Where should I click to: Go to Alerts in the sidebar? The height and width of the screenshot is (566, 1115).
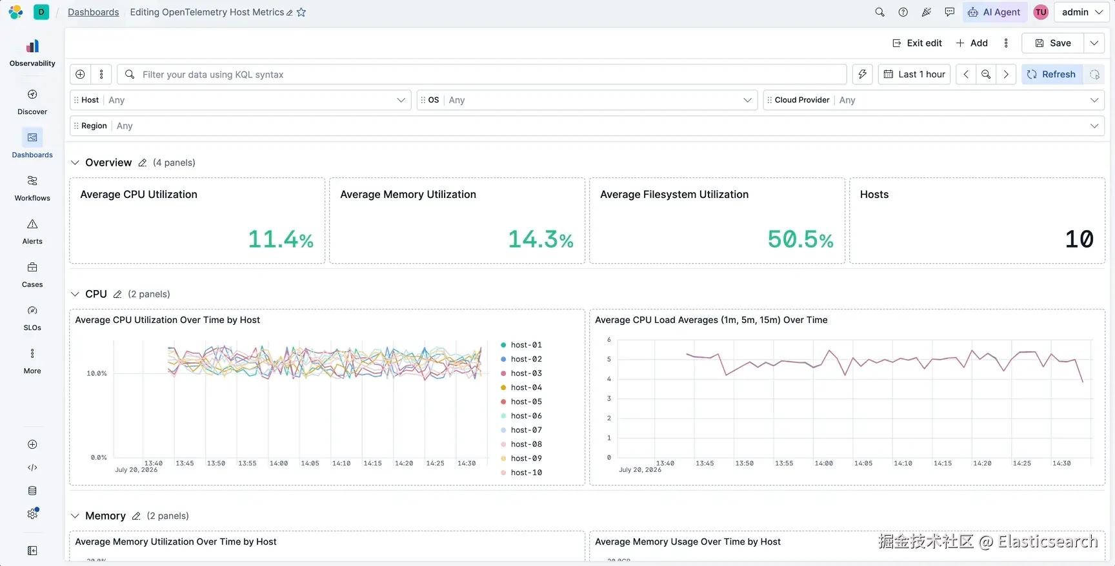click(32, 231)
